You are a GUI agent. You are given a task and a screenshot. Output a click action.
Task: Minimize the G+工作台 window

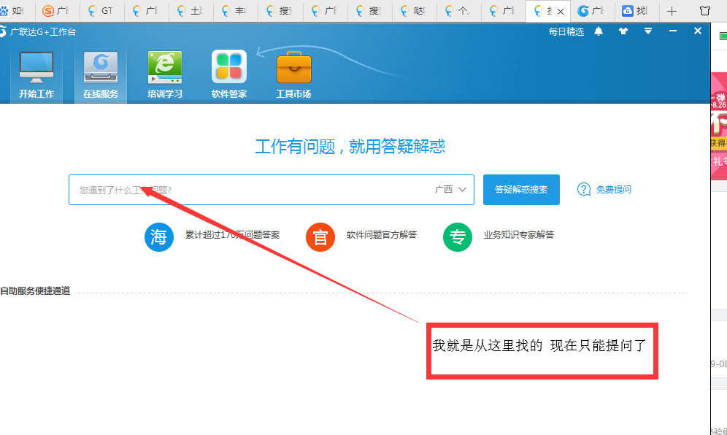tap(673, 31)
